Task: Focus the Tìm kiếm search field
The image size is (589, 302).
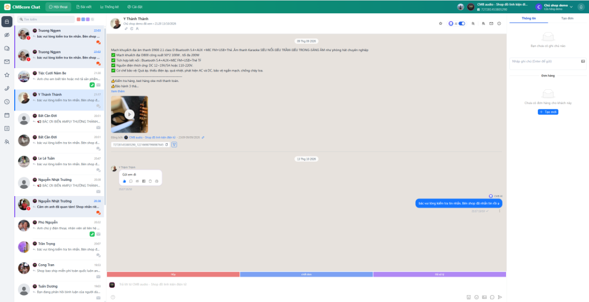Action: point(45,19)
